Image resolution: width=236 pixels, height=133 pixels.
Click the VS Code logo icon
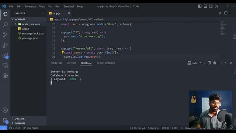[x=4, y=6]
